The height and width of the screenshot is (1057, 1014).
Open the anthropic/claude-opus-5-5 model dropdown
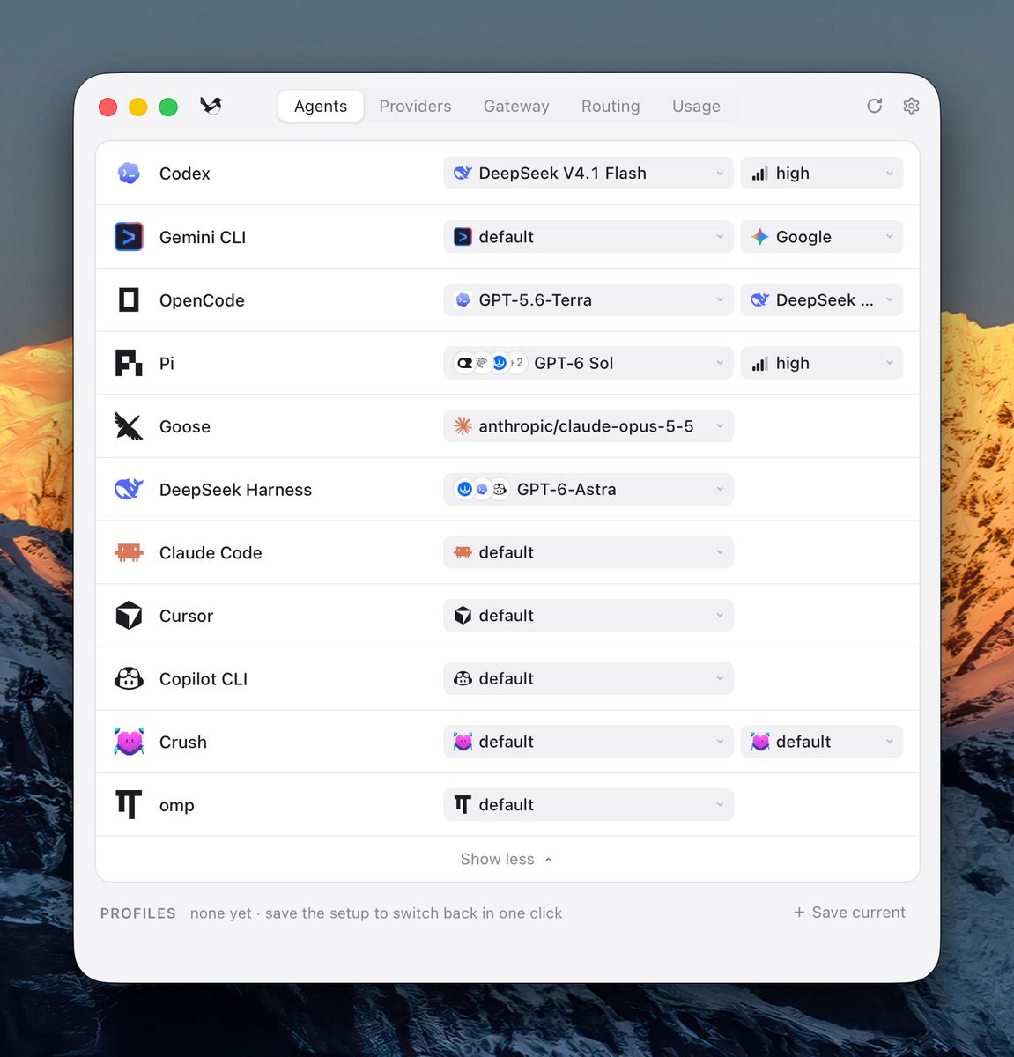588,426
